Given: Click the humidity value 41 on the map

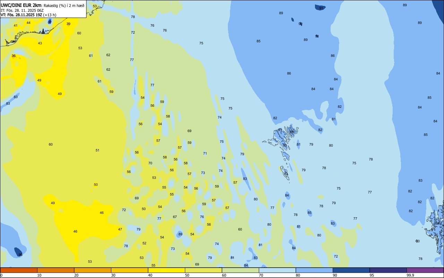Looking at the screenshot, I should [16, 26].
